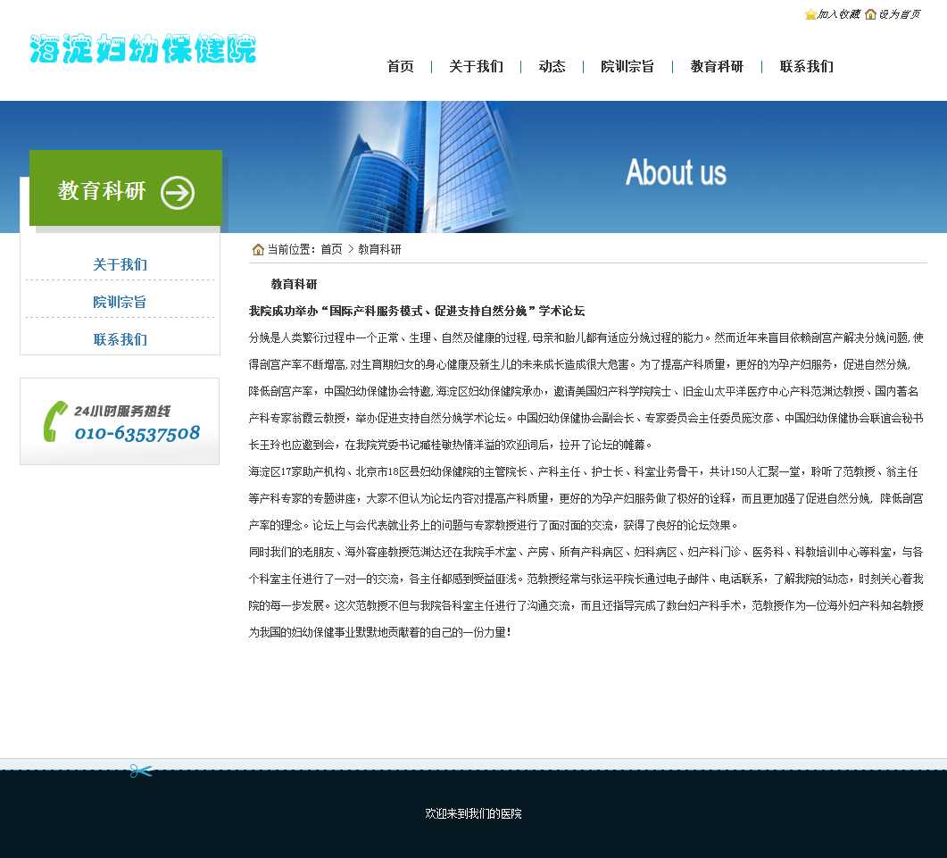Open 教育科研 in the top navigation
Viewport: 947px width, 858px height.
pyautogui.click(x=717, y=67)
